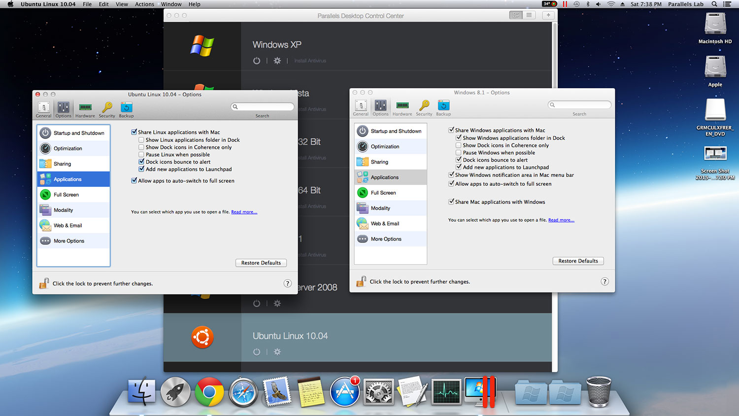The width and height of the screenshot is (739, 416).
Task: Select Startup and Shutdown in Ubuntu Options sidebar
Action: click(73, 133)
